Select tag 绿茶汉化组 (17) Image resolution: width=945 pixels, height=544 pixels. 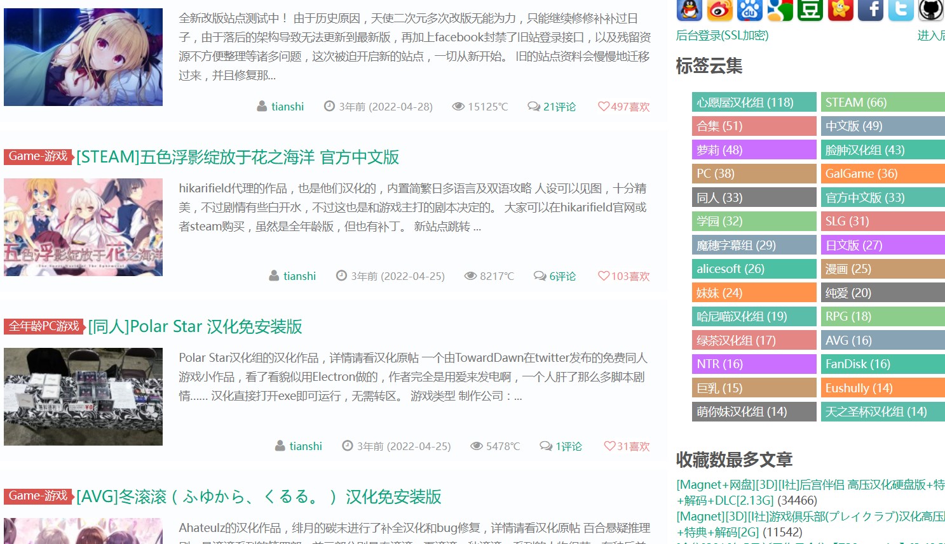point(754,340)
